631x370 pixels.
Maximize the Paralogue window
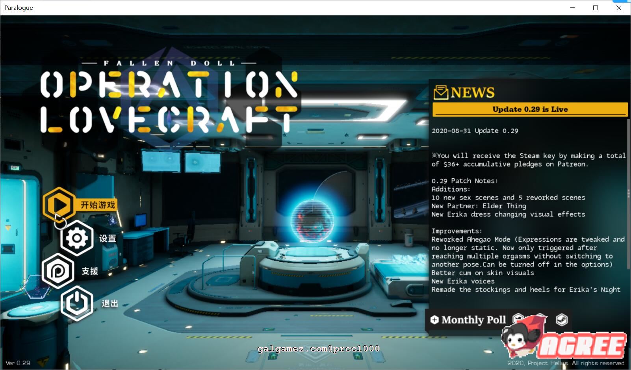click(596, 8)
